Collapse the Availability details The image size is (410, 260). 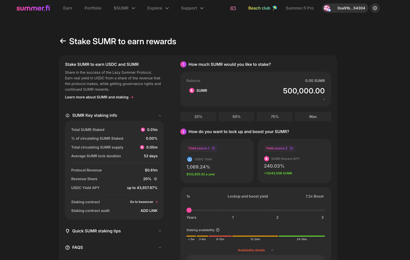tap(272, 250)
